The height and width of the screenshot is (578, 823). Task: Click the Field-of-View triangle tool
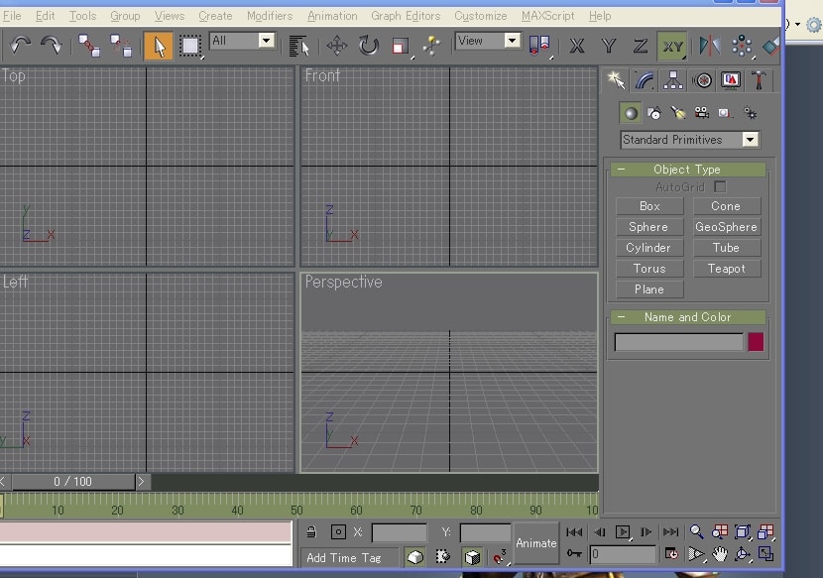696,554
